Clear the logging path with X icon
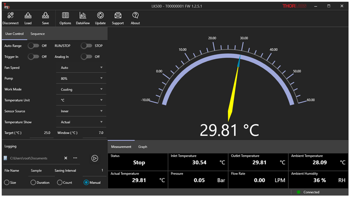 66,158
